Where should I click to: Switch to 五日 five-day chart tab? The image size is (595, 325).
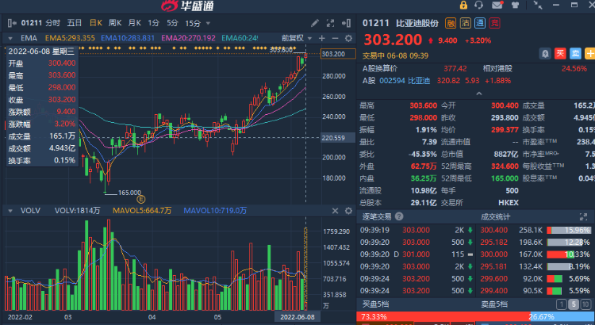click(75, 23)
